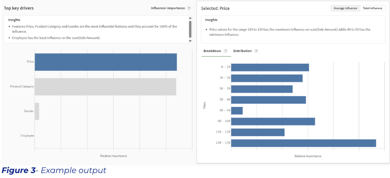
Task: Select the Employee label in drivers chart
Action: (x=27, y=136)
